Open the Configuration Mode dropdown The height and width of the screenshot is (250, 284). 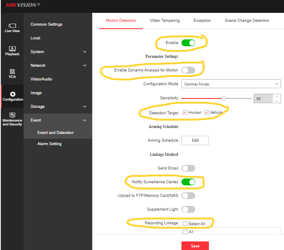[231, 84]
